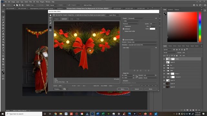Click the Cancel button in Save for Web
The height and width of the screenshot is (116, 207).
coord(137,89)
